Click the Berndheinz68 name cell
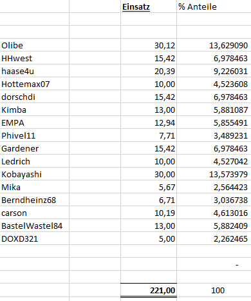The image size is (251, 301). (35, 200)
